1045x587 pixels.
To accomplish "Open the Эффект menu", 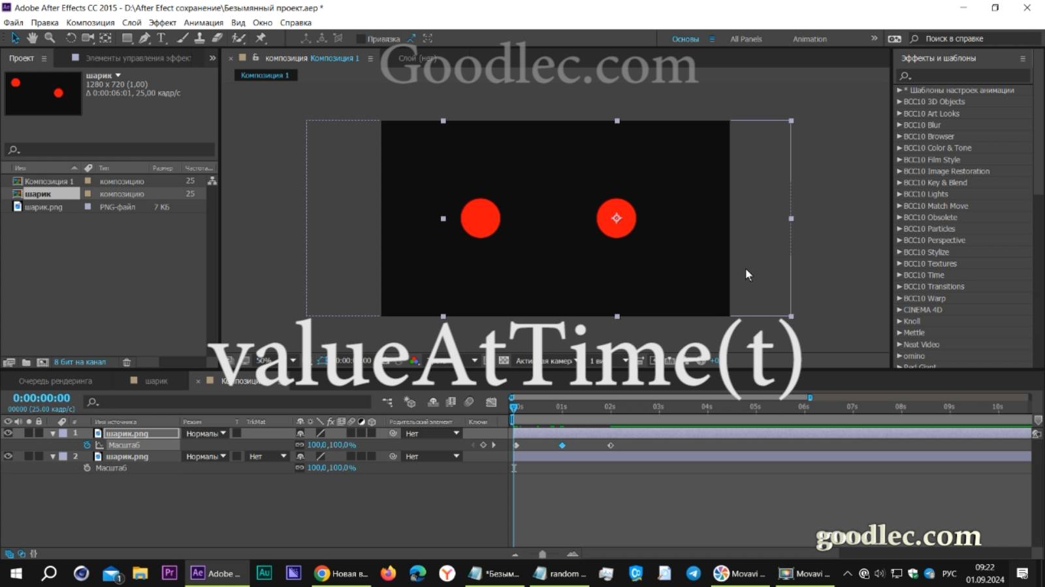I will 162,22.
